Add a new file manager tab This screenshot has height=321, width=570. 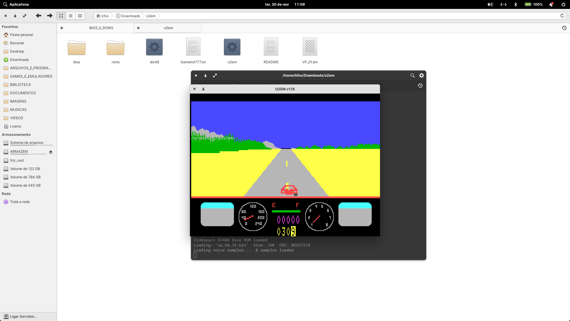62,28
